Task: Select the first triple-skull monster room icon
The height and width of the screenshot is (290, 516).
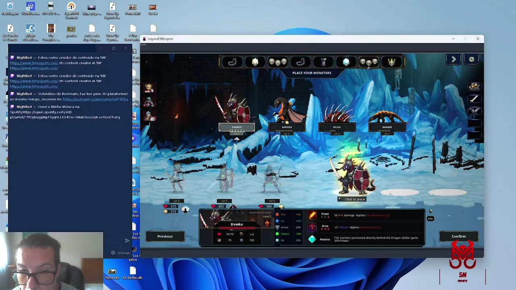Action: click(278, 62)
